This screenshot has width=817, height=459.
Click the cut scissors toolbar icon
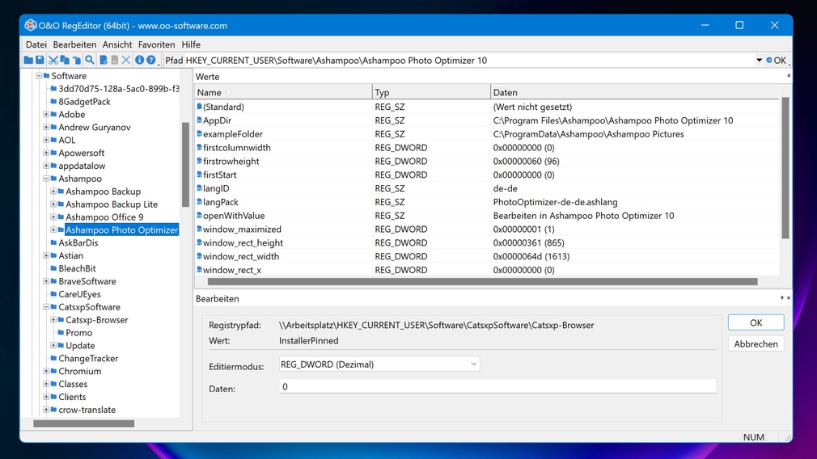point(53,61)
